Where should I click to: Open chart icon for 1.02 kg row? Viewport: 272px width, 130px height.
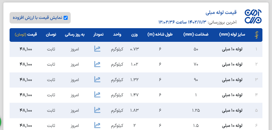tap(98, 64)
